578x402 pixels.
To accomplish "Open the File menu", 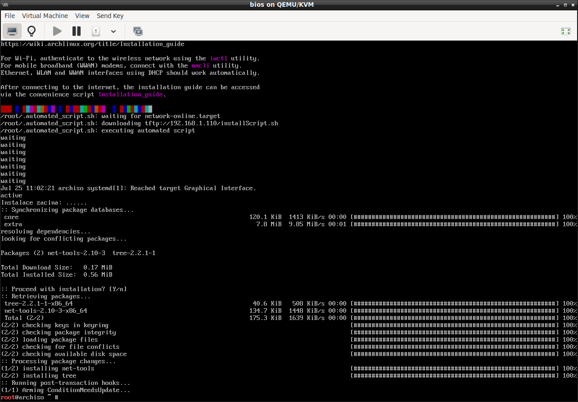I will coord(9,16).
